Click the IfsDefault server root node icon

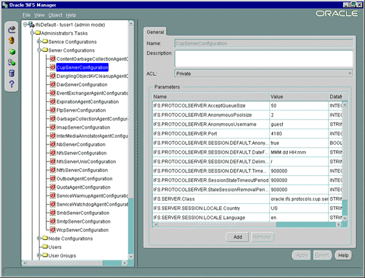[x=32, y=25]
